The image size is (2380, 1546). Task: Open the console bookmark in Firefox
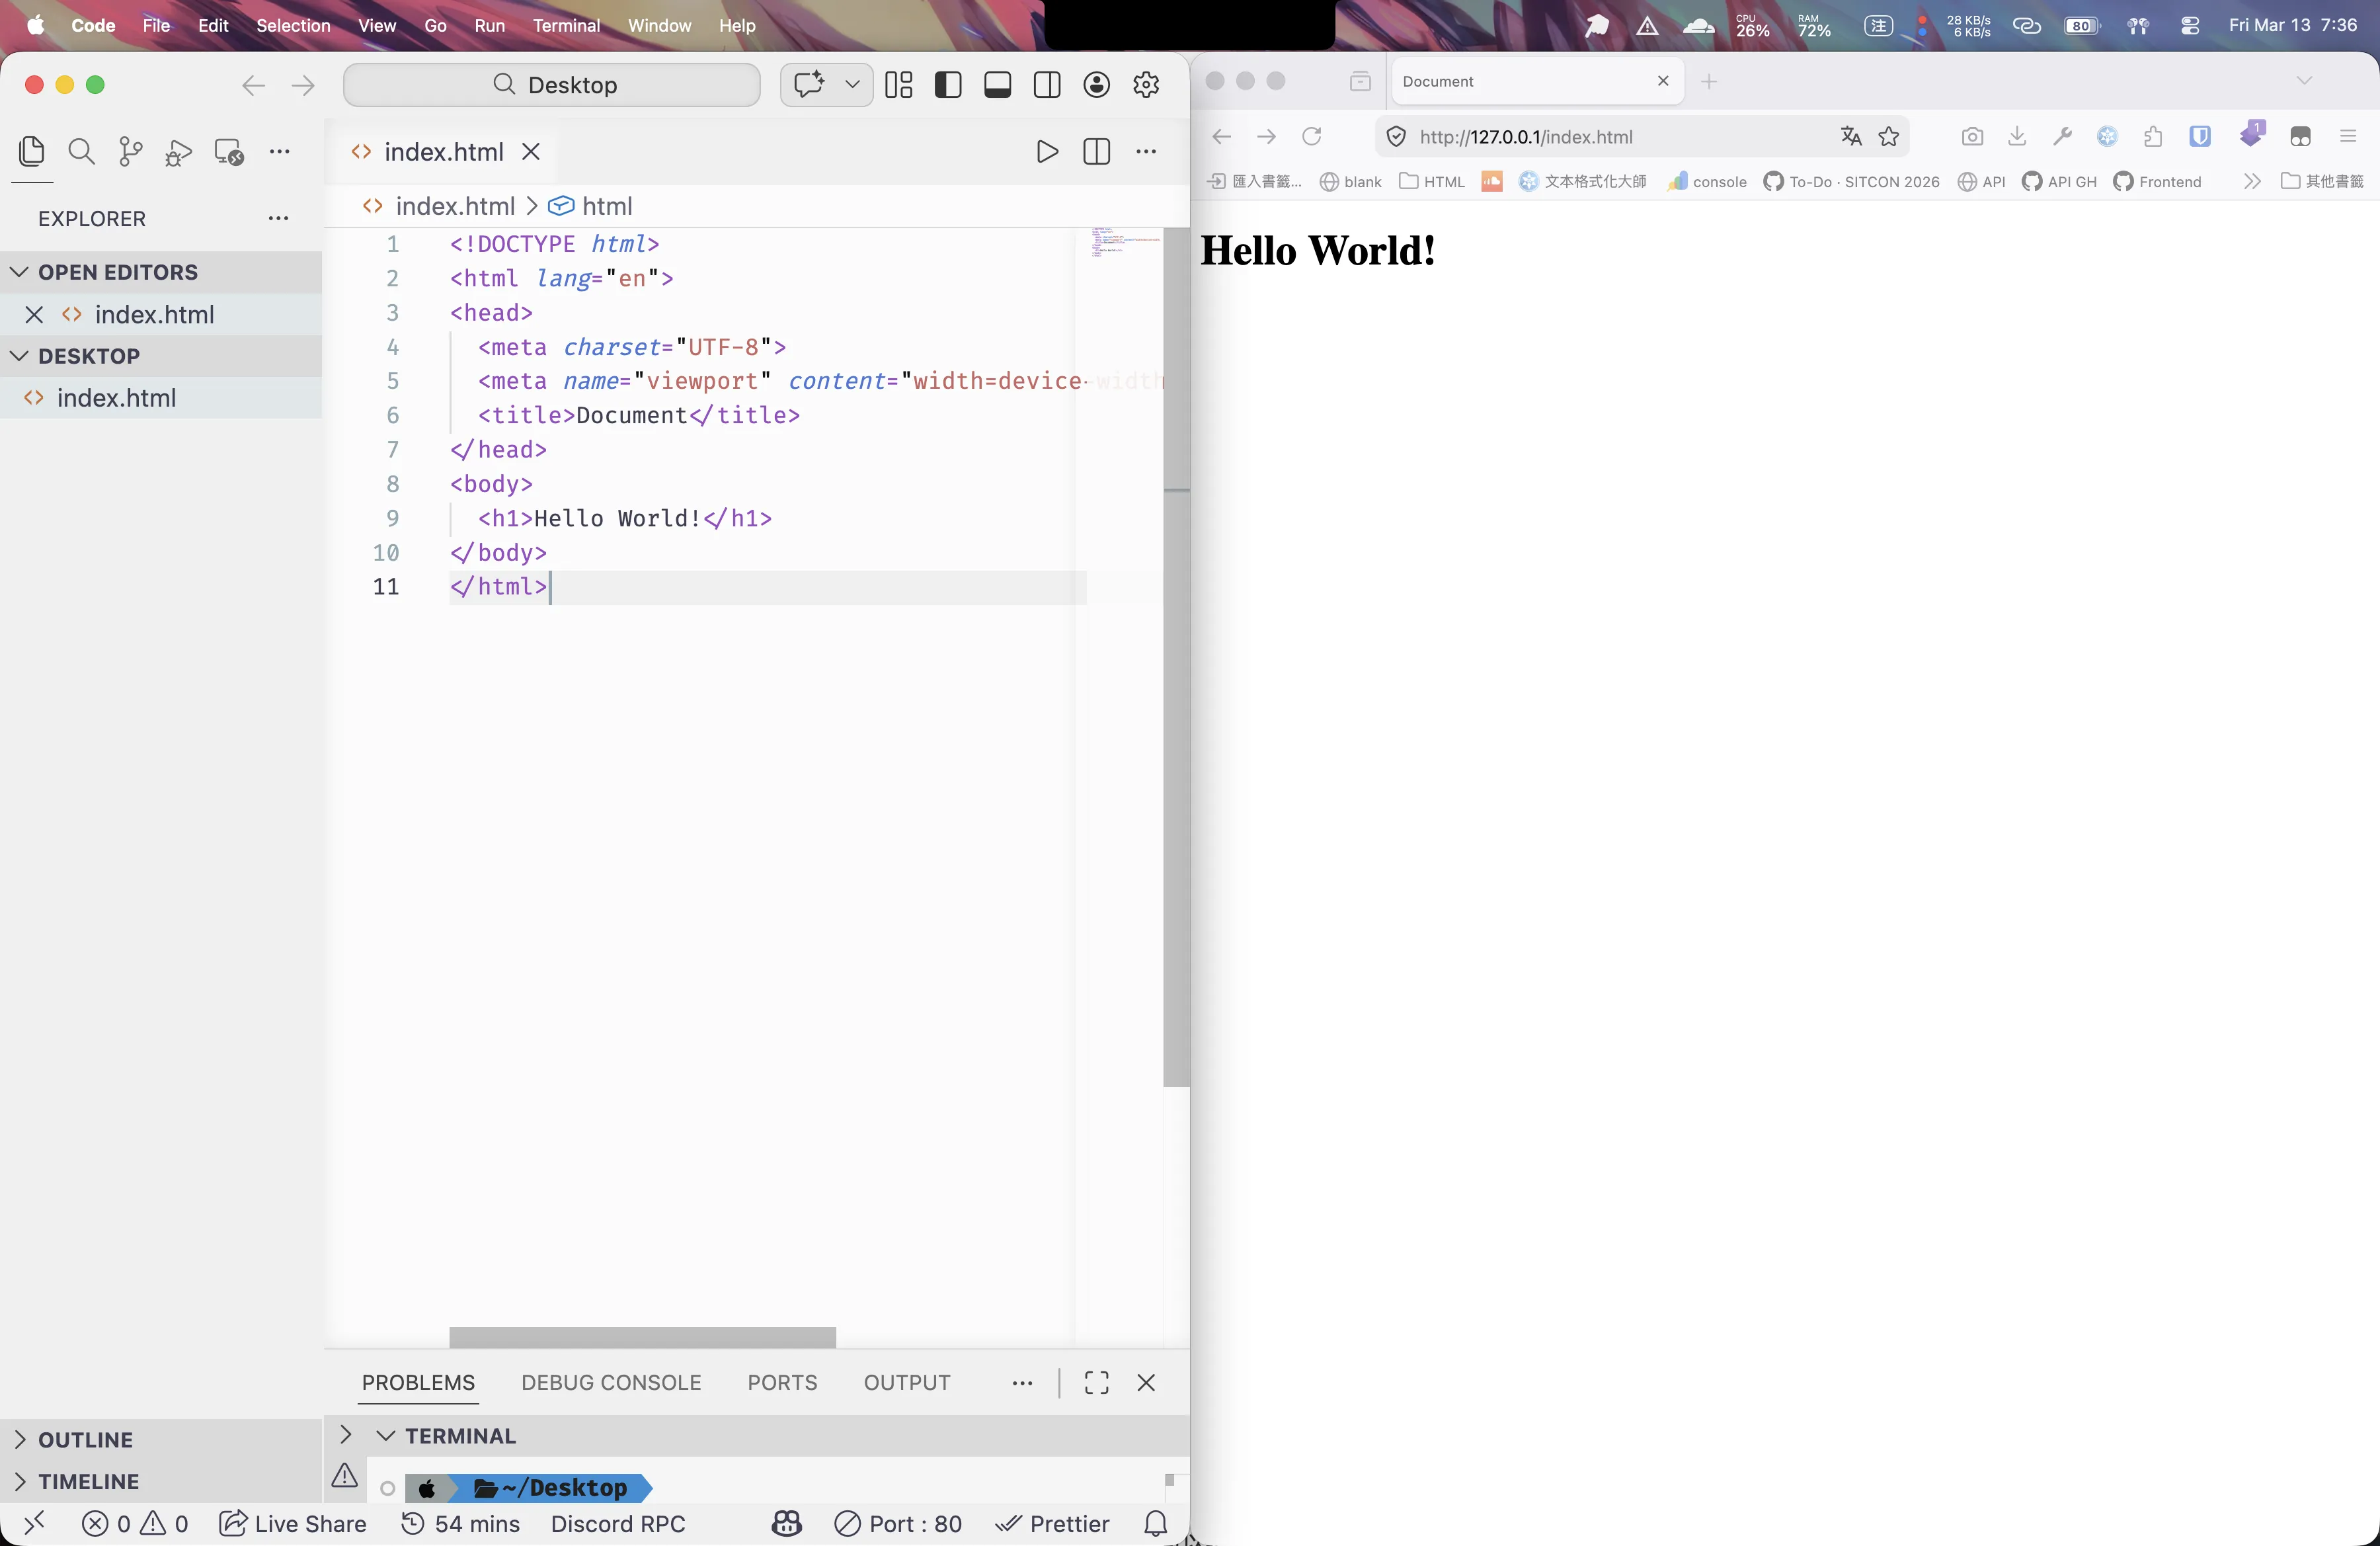click(x=1706, y=182)
